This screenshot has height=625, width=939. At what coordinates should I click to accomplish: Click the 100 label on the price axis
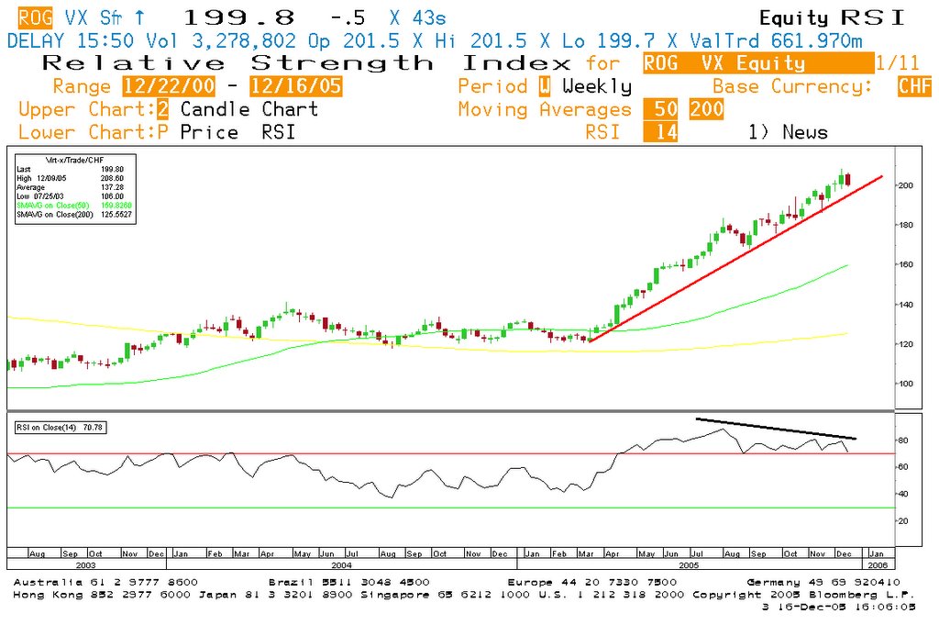905,385
